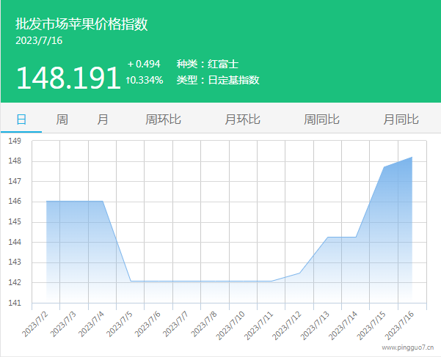The width and height of the screenshot is (441, 357).
Task: Show the 月同比 view
Action: 401,119
